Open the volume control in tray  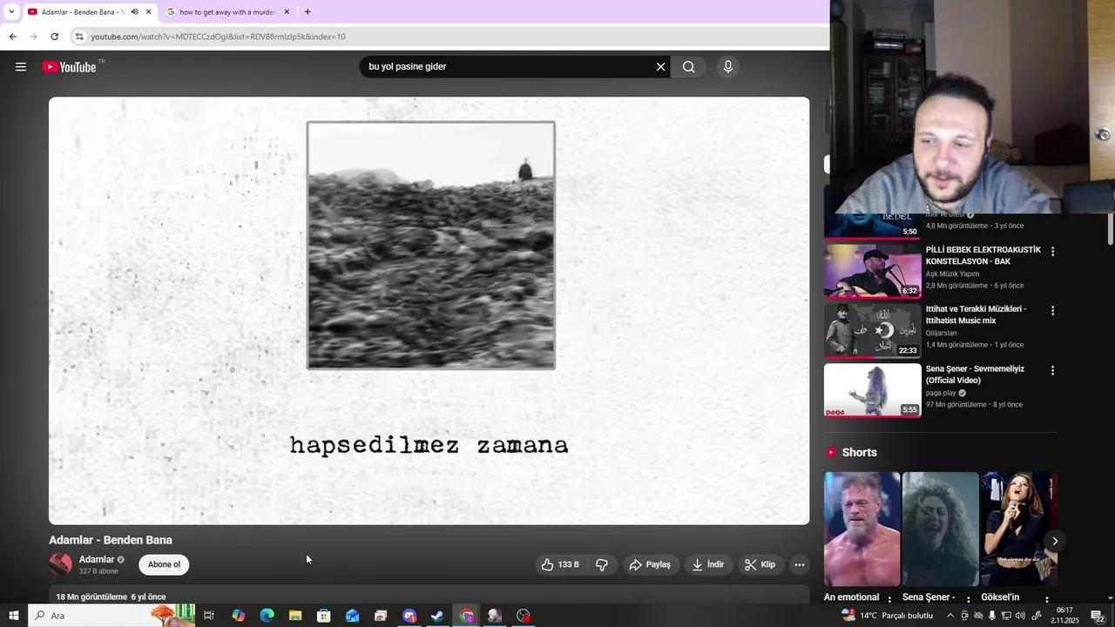(x=1021, y=616)
